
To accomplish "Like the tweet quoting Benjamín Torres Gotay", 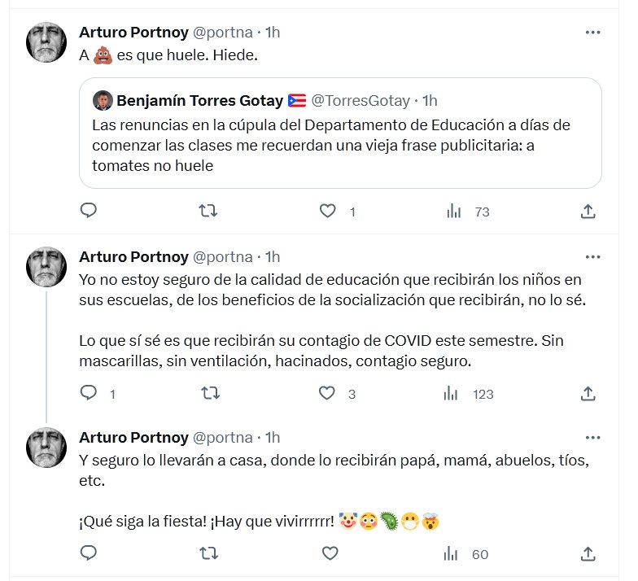I will [327, 212].
